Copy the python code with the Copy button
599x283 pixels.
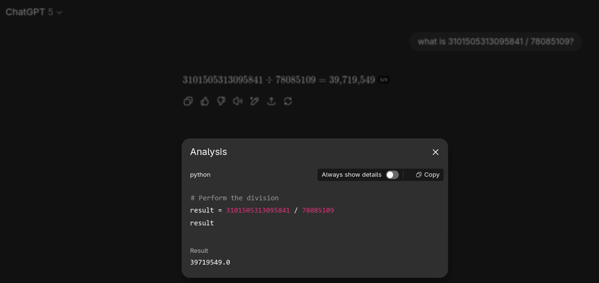tap(428, 175)
